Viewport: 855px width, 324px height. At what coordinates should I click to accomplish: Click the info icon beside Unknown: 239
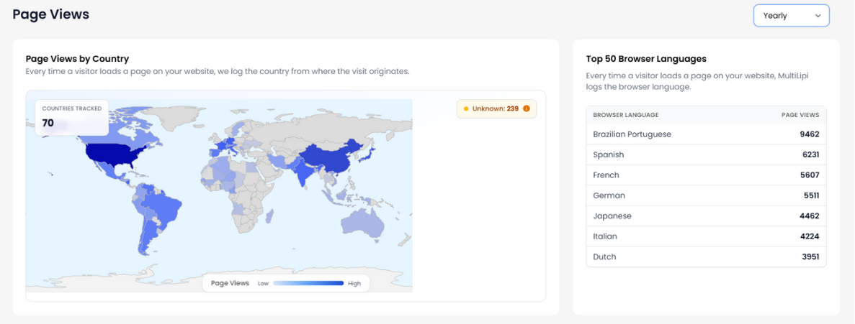(x=527, y=108)
